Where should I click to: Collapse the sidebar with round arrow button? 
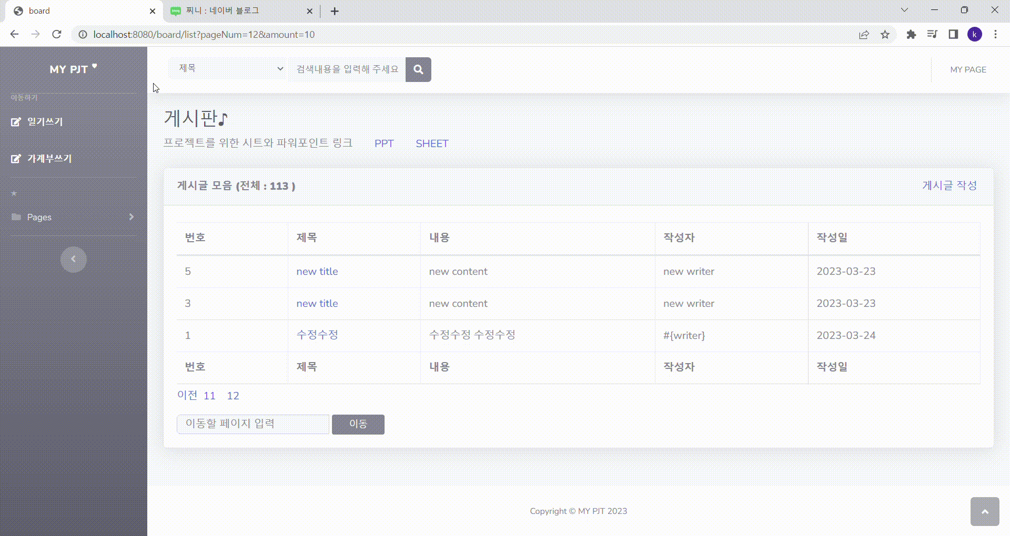pos(73,259)
